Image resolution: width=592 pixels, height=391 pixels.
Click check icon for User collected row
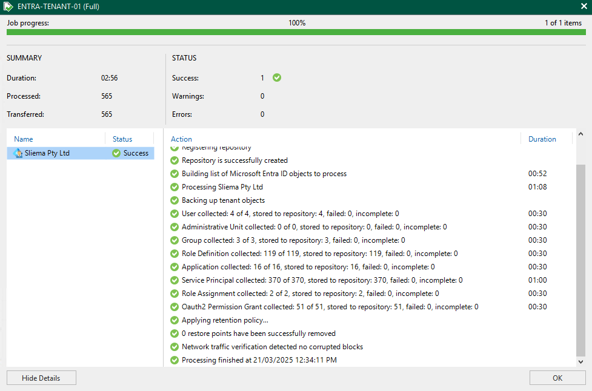[x=174, y=214]
